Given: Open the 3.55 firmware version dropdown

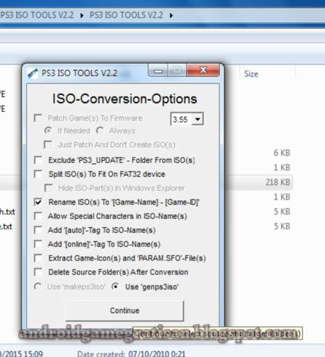Looking at the screenshot, I should pos(198,119).
